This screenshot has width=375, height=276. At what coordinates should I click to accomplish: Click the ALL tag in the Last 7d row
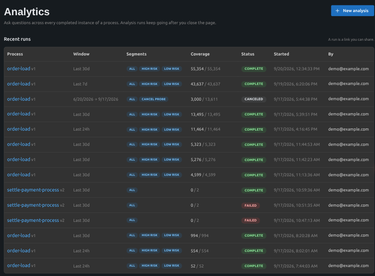click(x=132, y=84)
